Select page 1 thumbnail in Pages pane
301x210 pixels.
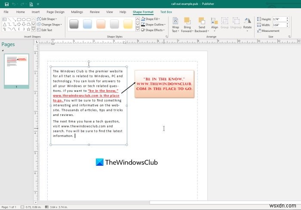click(16, 71)
